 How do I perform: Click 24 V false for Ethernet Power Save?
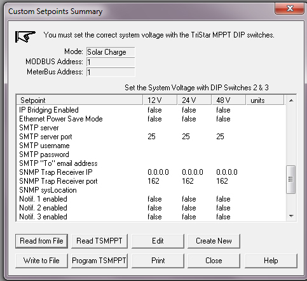tap(189, 119)
